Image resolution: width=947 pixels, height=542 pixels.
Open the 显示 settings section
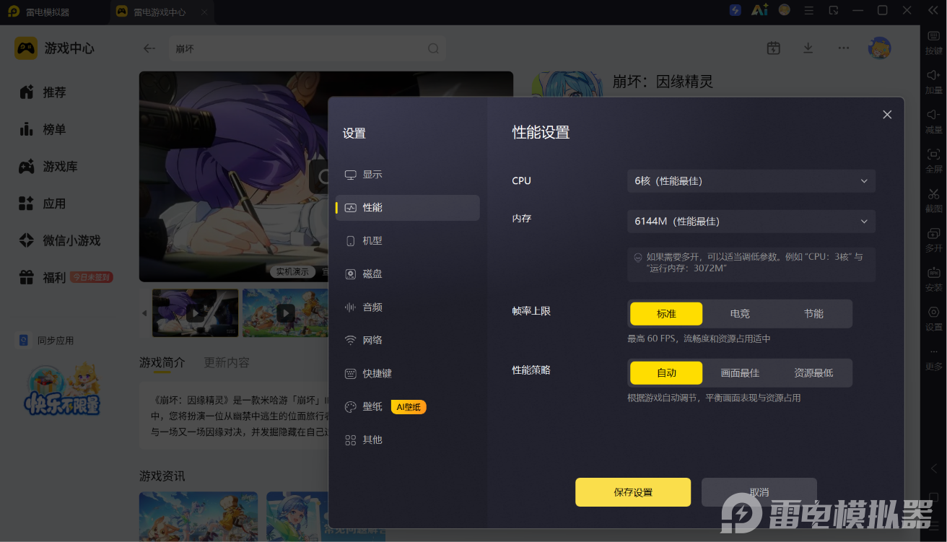408,175
